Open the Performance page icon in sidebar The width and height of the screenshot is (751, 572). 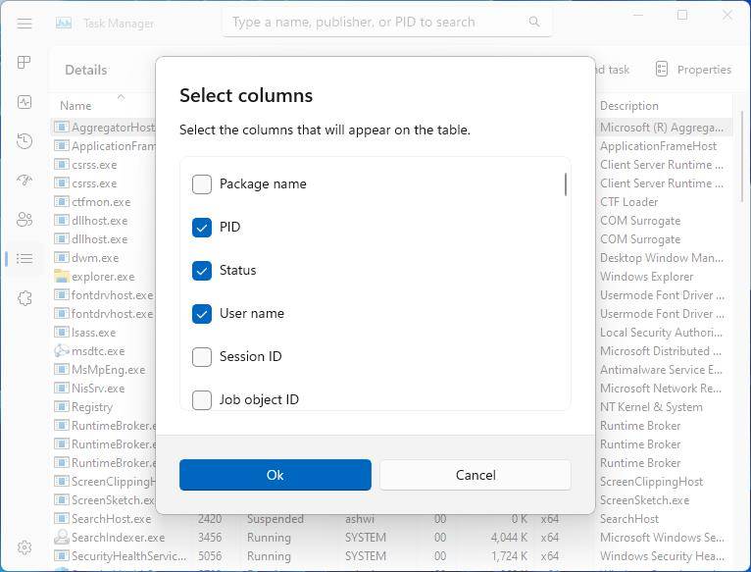pos(25,102)
